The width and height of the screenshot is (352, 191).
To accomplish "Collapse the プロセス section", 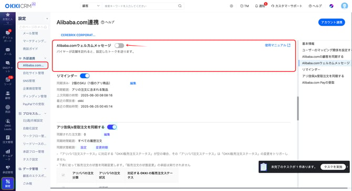I will pos(45,114).
